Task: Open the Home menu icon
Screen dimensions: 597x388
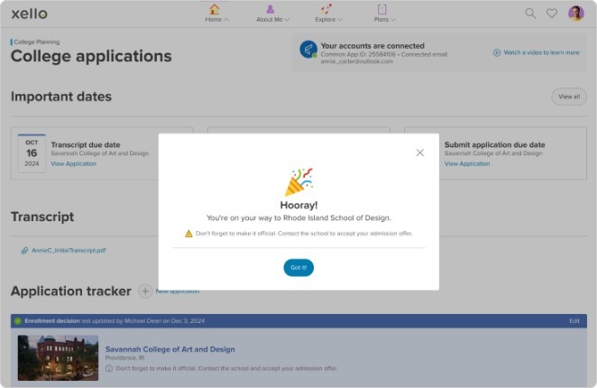Action: (x=215, y=9)
